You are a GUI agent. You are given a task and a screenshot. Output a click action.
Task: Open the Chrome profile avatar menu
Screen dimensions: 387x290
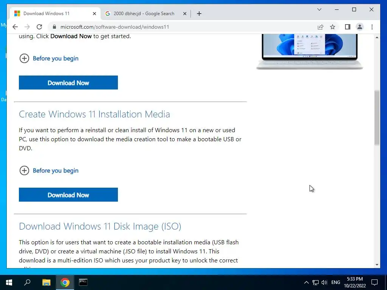[360, 27]
